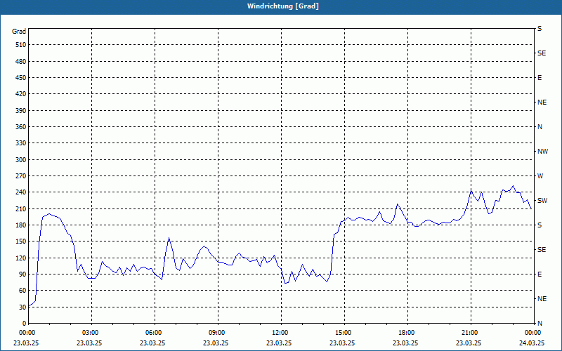Click the 120 y-axis value

(21, 258)
